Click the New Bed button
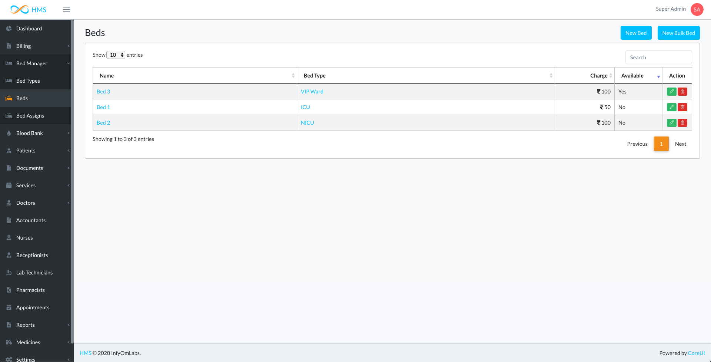The height and width of the screenshot is (362, 711). [636, 33]
